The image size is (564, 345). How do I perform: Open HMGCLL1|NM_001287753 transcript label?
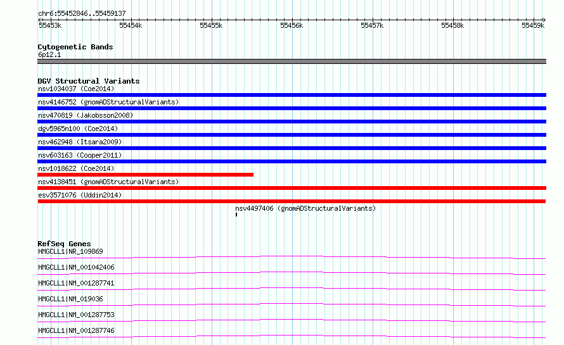tap(76, 315)
